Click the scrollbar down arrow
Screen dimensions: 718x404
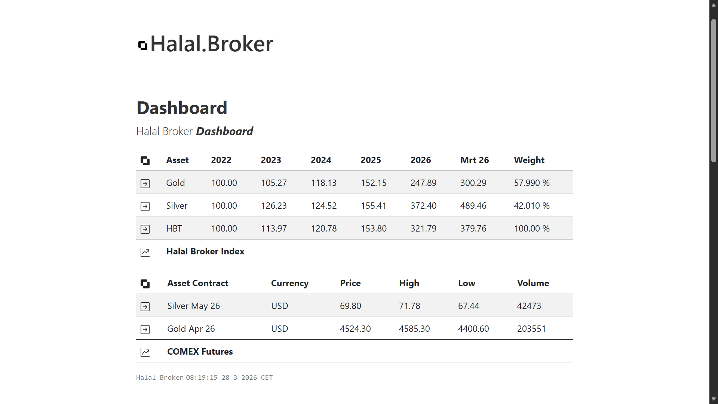point(714,399)
